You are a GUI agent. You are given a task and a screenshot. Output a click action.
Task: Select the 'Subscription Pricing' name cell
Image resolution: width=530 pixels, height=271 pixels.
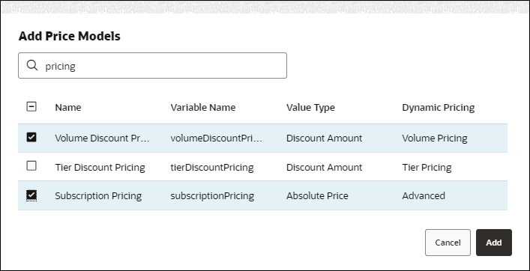click(98, 195)
